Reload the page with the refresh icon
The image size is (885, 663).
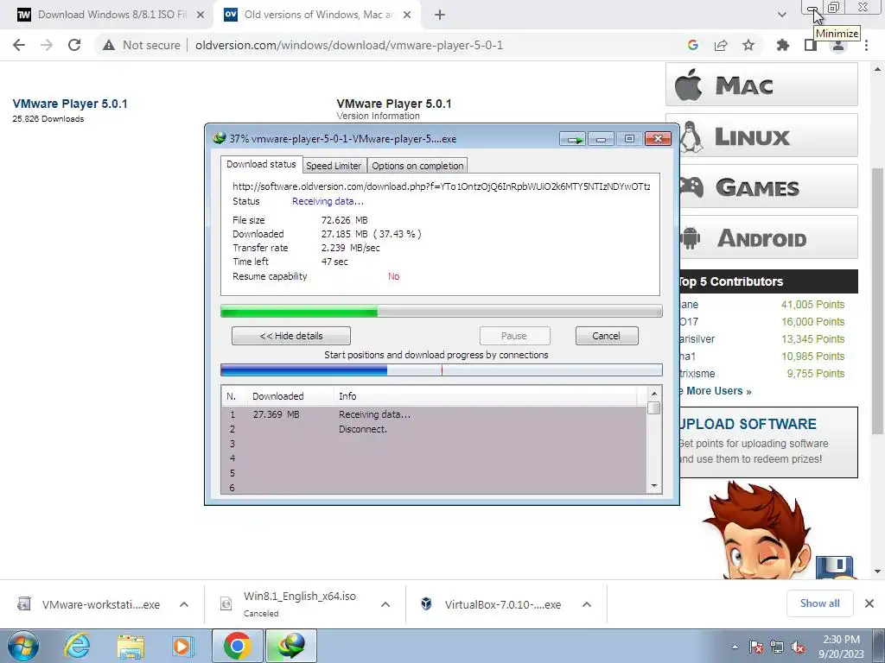[74, 45]
